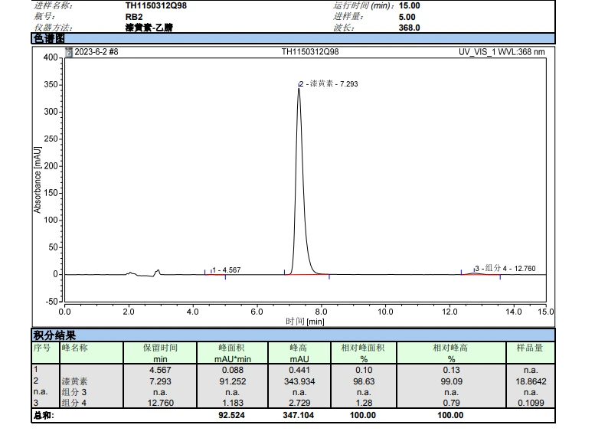The height and width of the screenshot is (438, 595).
Task: Click peak name 漆黄素 in the table
Action: coord(75,381)
